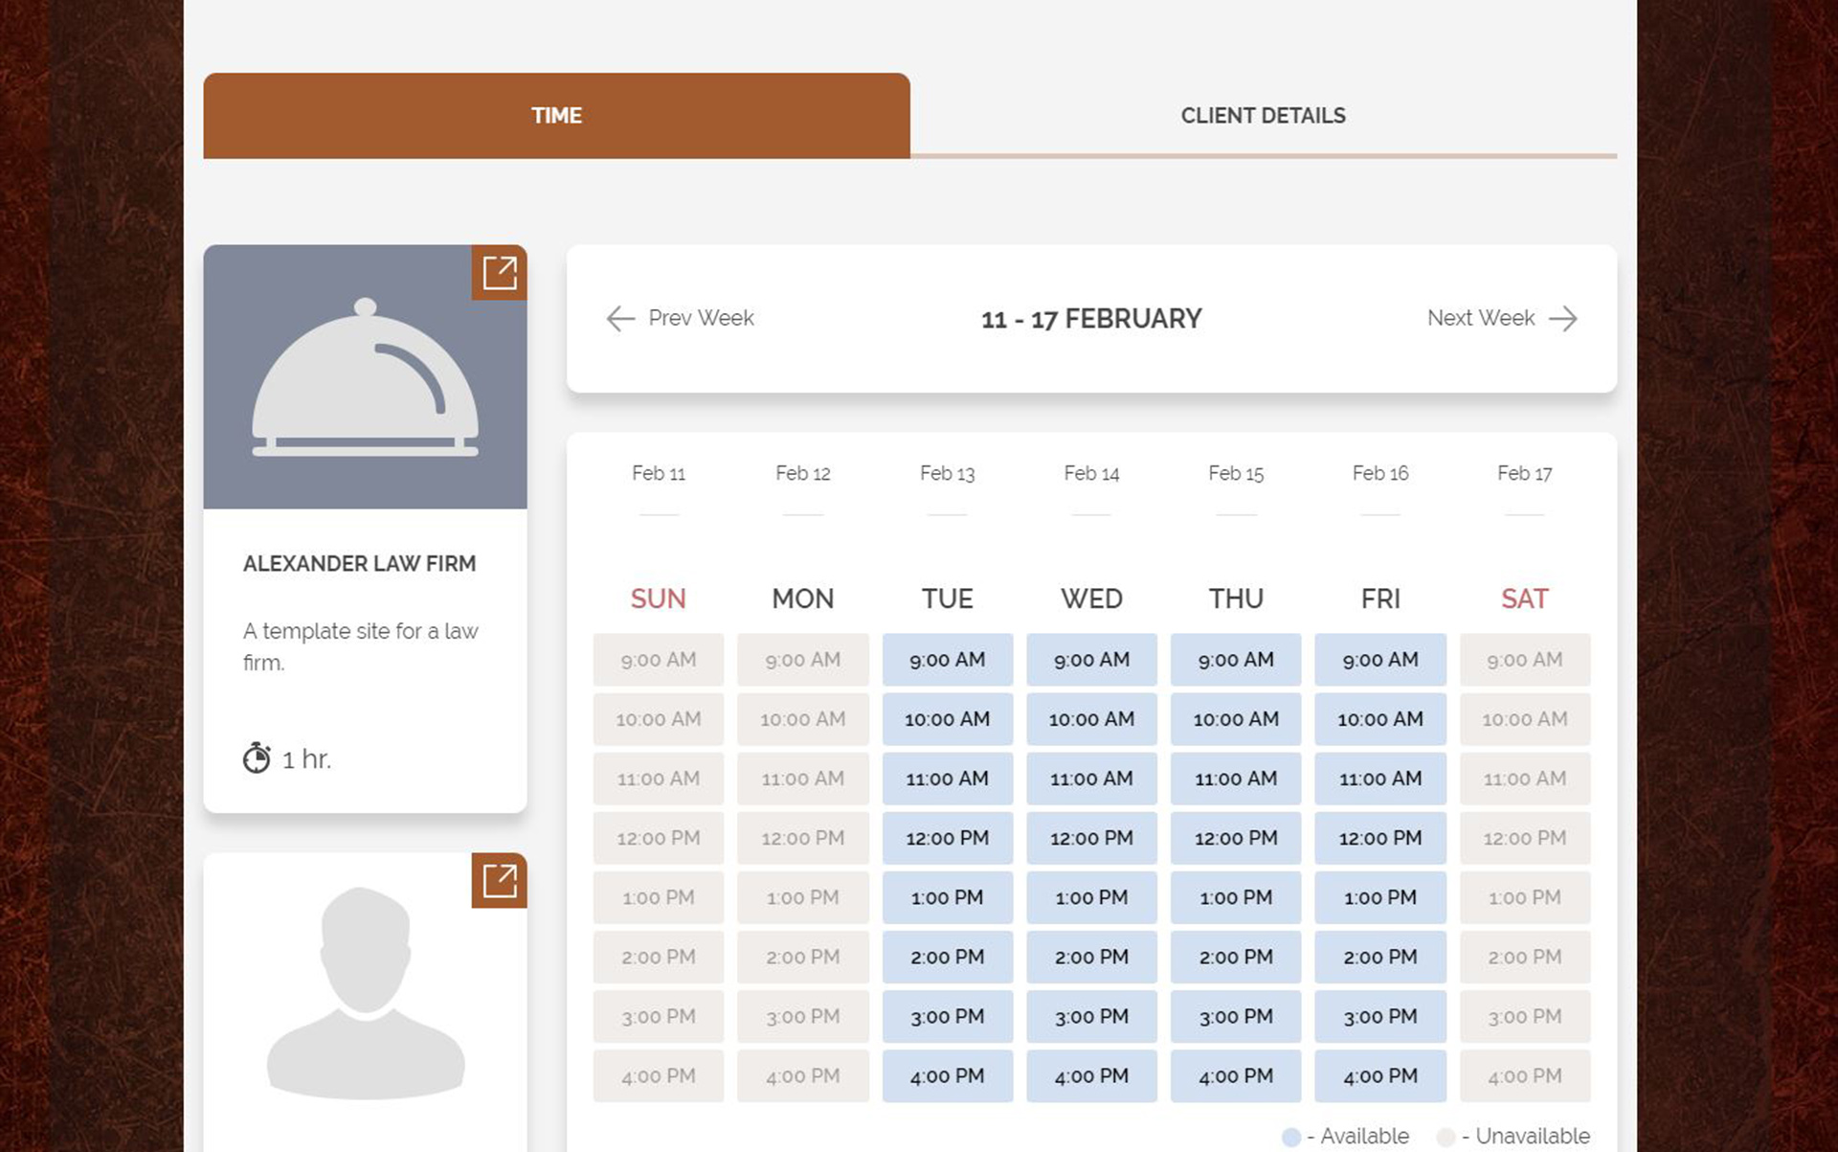Viewport: 1838px width, 1152px height.
Task: Choose Thursday 4:00 PM slot
Action: click(1236, 1075)
